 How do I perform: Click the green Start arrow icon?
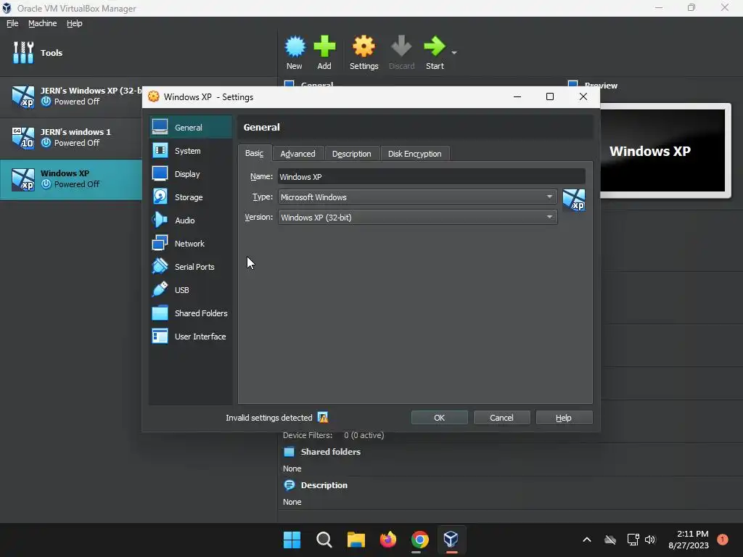pos(435,46)
